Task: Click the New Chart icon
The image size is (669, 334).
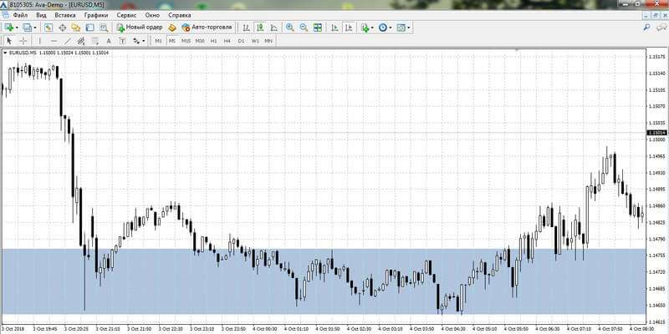Action: point(9,28)
